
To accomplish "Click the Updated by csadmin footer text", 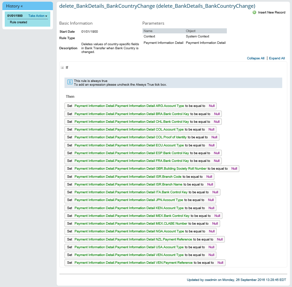I will [236, 280].
